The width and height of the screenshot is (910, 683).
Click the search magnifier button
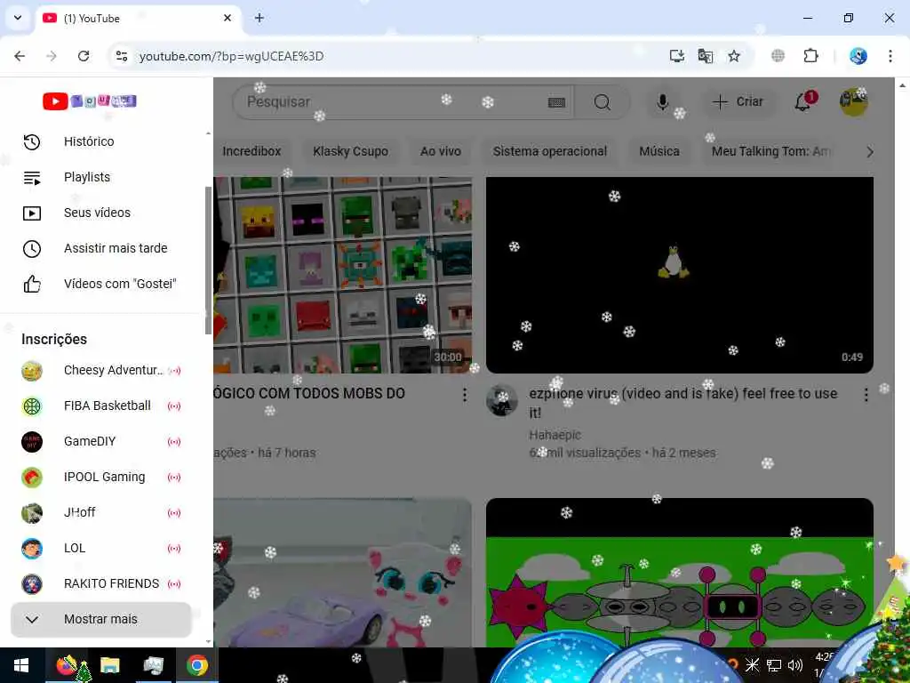[603, 102]
